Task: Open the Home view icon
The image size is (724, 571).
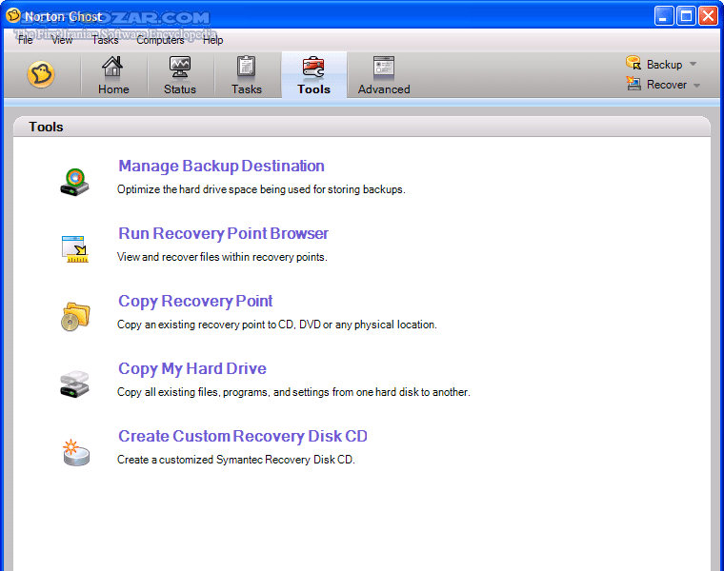Action: pyautogui.click(x=113, y=67)
